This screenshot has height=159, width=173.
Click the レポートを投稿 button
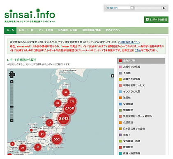point(156,19)
